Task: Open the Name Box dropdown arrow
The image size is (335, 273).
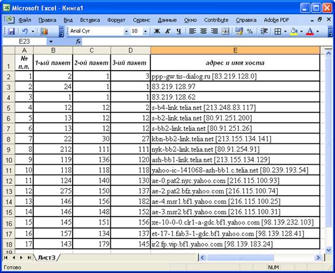Action: pos(51,42)
